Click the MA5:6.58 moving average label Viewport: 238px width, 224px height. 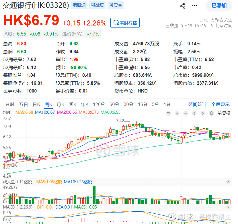point(24,112)
